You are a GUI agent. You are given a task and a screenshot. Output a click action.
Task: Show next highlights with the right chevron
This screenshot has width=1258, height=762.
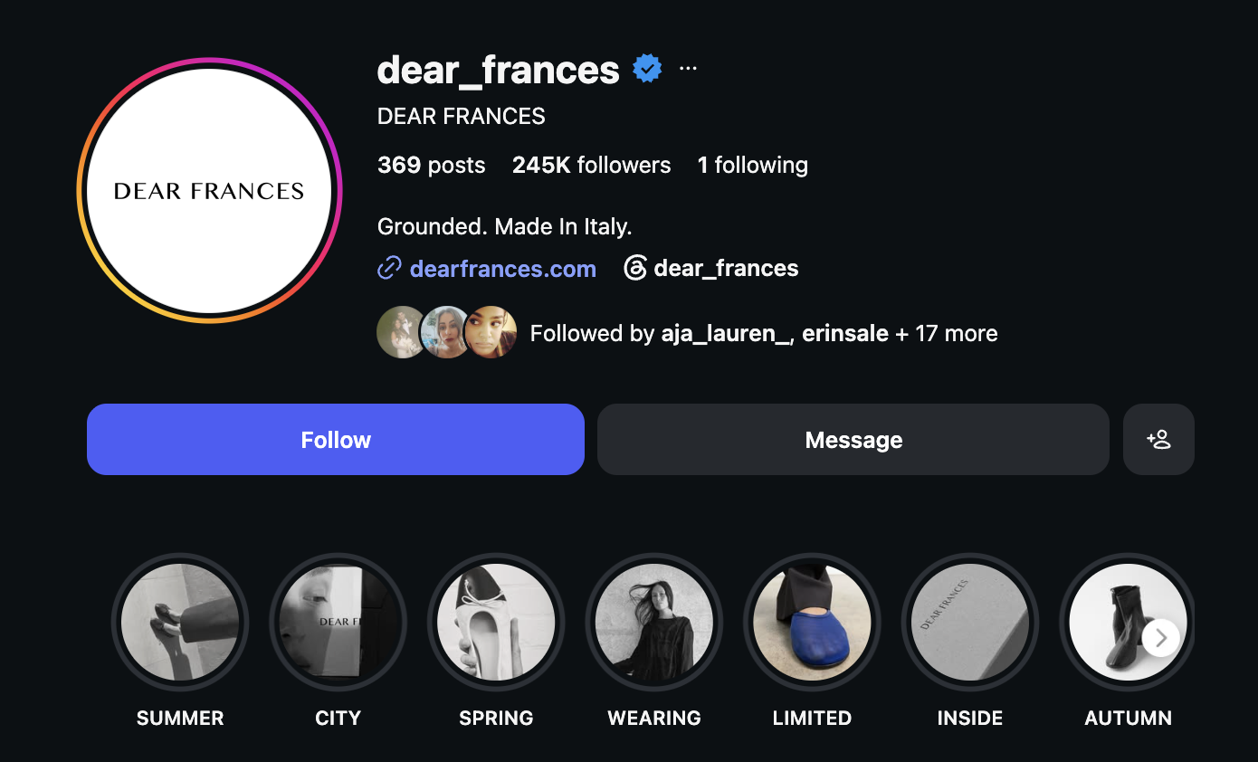(1160, 638)
